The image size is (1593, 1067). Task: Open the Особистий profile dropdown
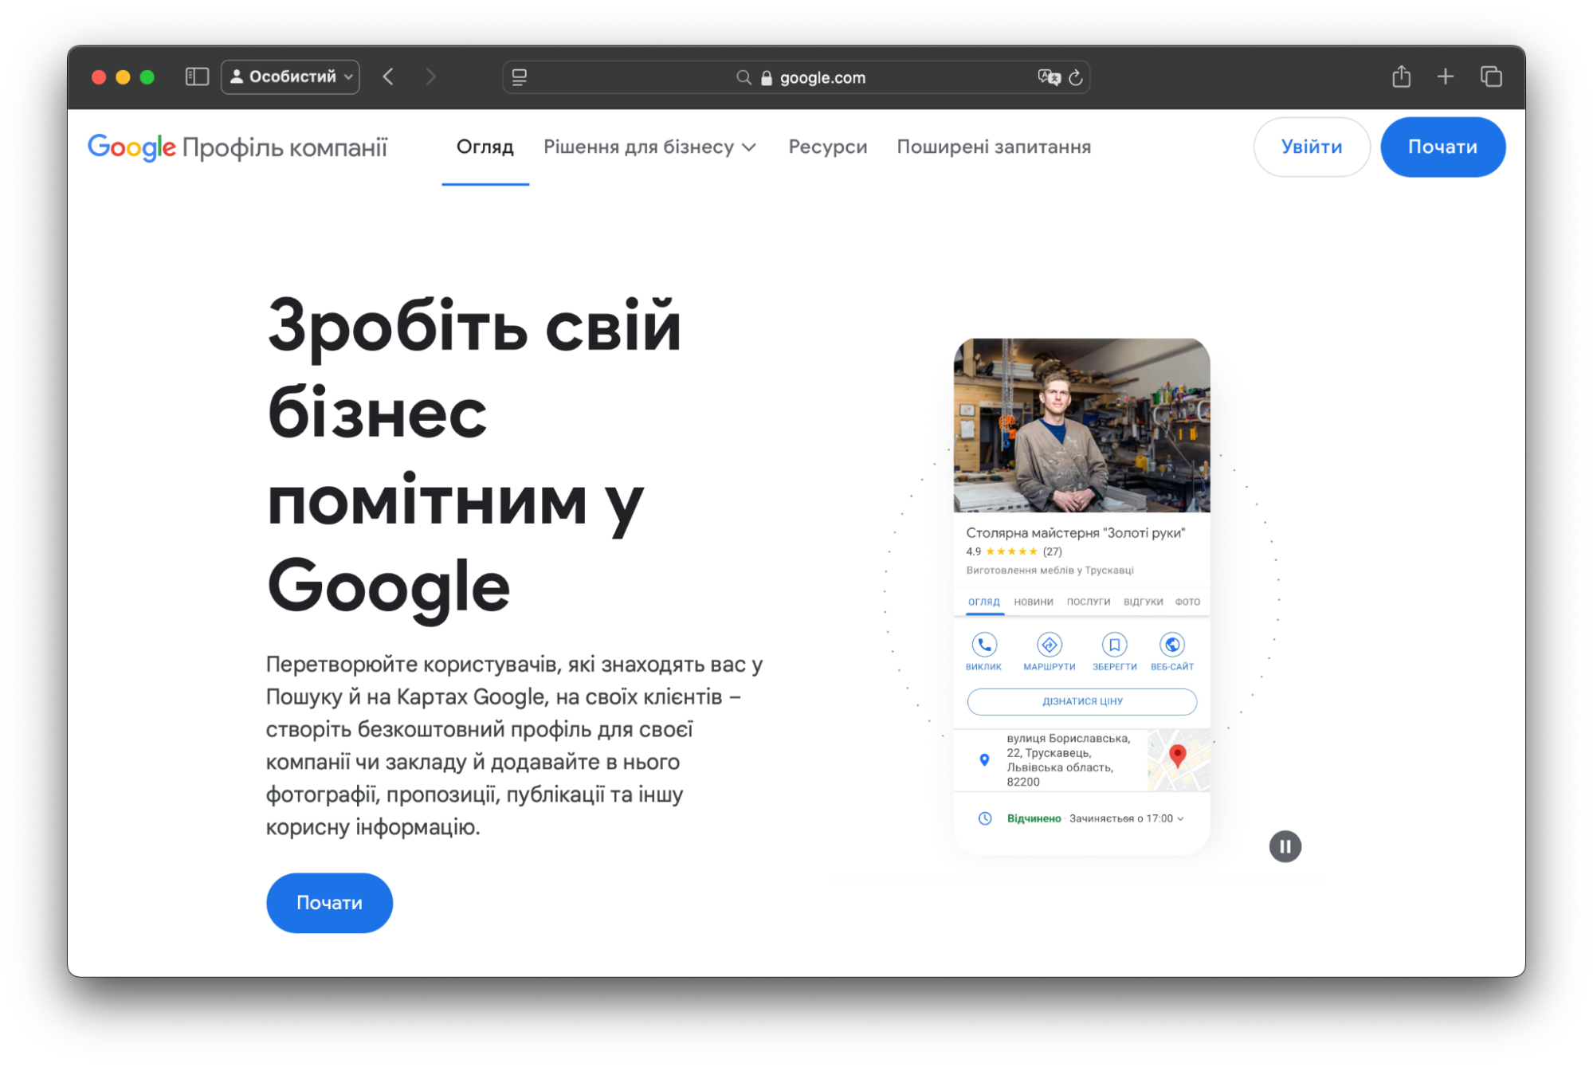coord(290,76)
